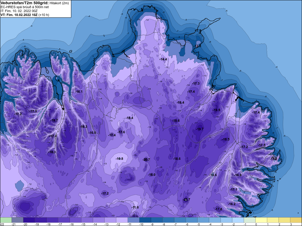The width and height of the screenshot is (302, 226).
Task: Click the -18.3 temperature value on map
Action: [x=52, y=152]
